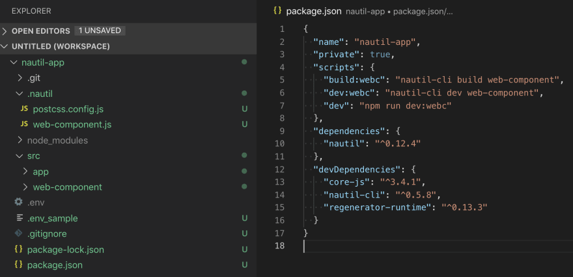This screenshot has width=573, height=277.
Task: Place cursor on empty line 18
Action: tap(438, 246)
